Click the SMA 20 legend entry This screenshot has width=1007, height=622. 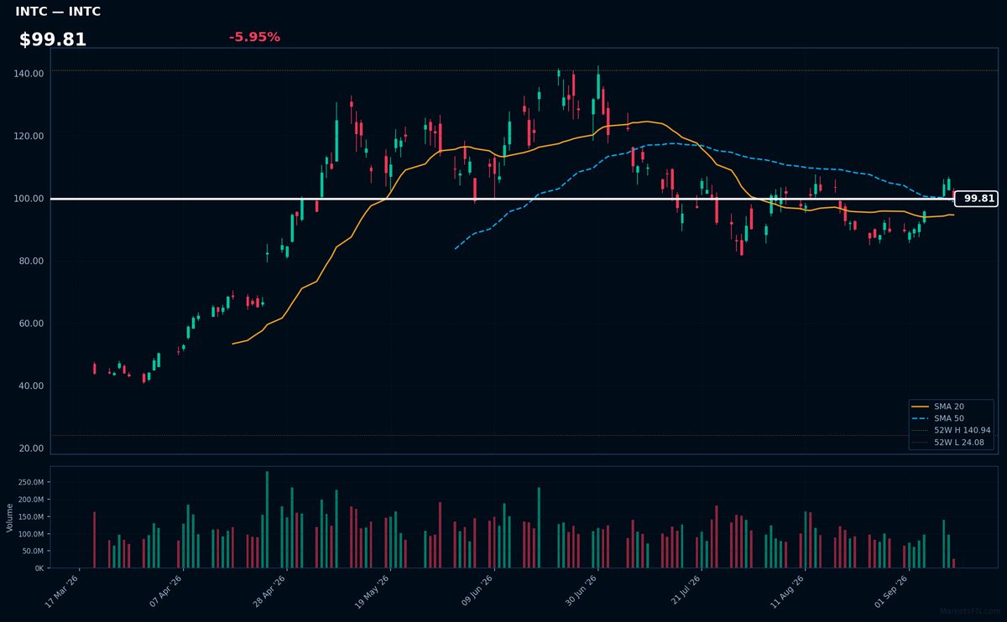(x=937, y=406)
